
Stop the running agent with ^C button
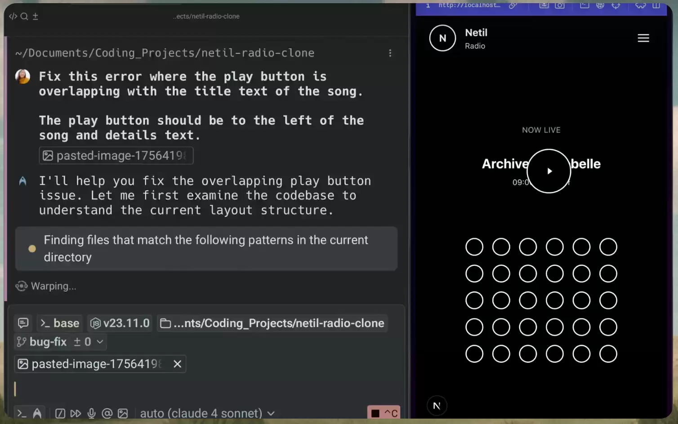384,413
